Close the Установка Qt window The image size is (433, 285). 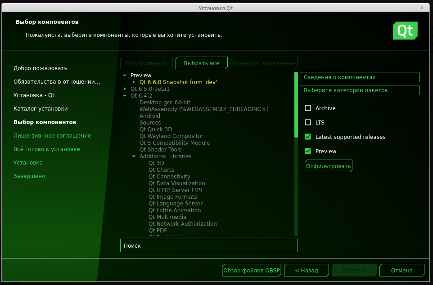[422, 8]
